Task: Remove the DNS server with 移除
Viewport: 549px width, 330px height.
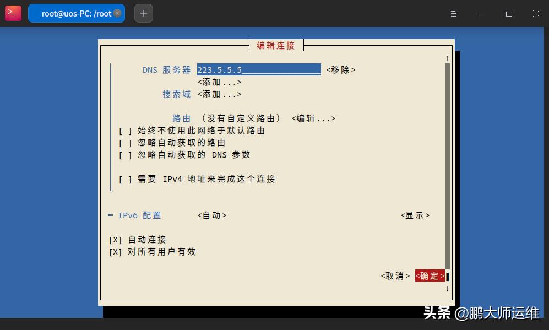Action: [x=340, y=69]
